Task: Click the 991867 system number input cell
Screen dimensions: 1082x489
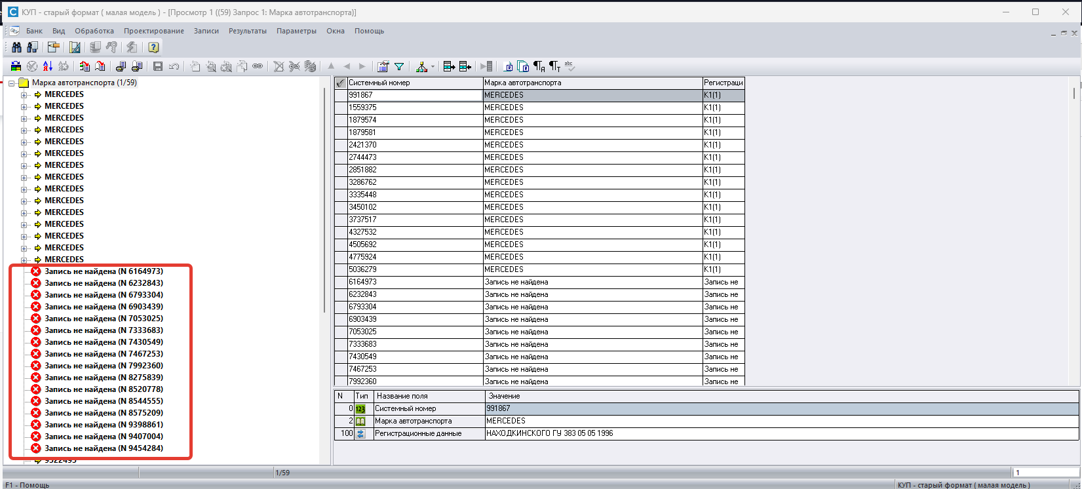Action: point(415,95)
